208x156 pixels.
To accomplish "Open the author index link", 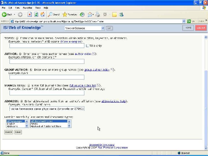I will [83, 54].
